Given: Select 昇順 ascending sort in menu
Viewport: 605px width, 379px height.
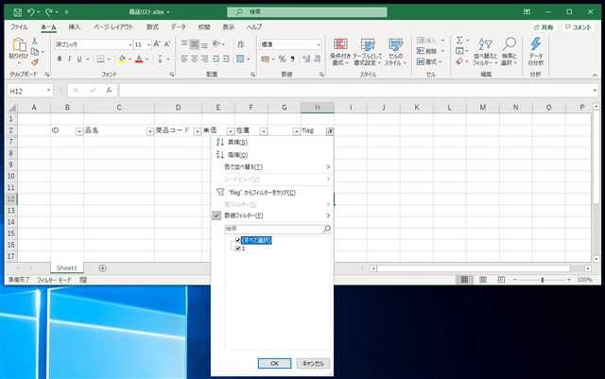Looking at the screenshot, I should point(272,143).
